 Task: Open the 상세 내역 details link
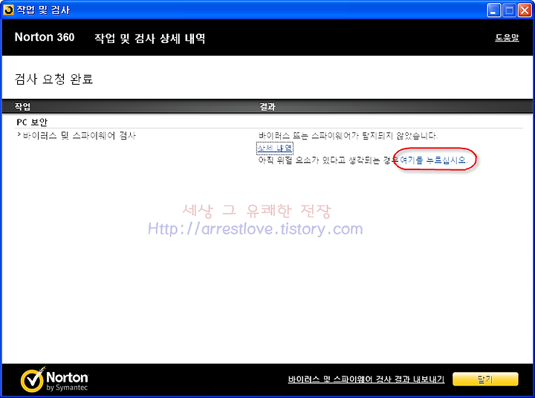[x=275, y=148]
